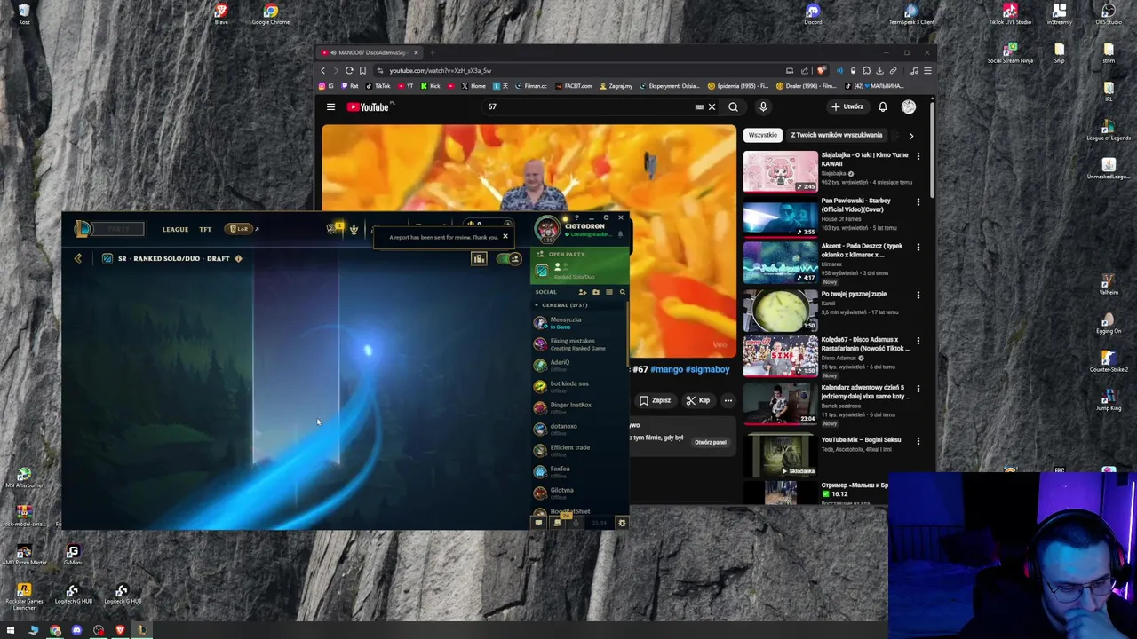Select friend FoxTea in friends list
The image size is (1137, 639).
pyautogui.click(x=578, y=472)
